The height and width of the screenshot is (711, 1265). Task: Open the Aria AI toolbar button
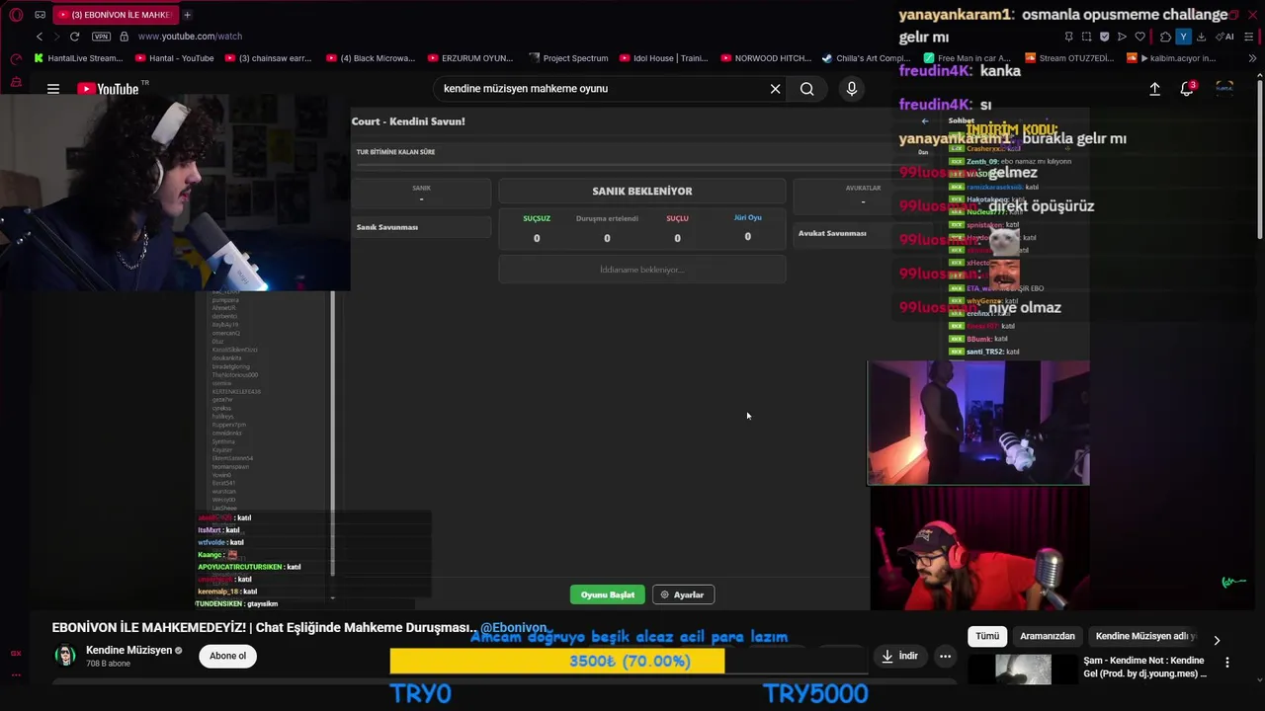(1225, 37)
